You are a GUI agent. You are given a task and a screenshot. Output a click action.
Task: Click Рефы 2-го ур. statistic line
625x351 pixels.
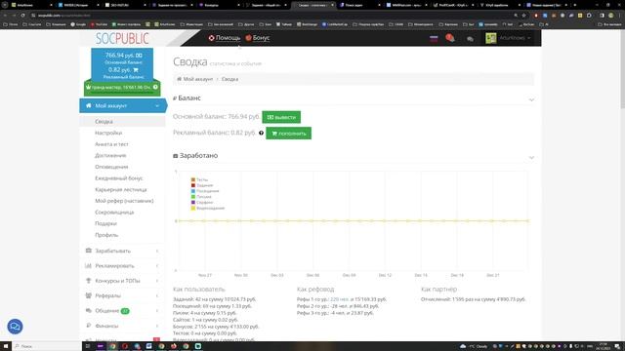338,306
